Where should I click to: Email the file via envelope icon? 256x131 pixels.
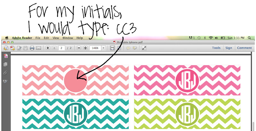tap(38, 48)
